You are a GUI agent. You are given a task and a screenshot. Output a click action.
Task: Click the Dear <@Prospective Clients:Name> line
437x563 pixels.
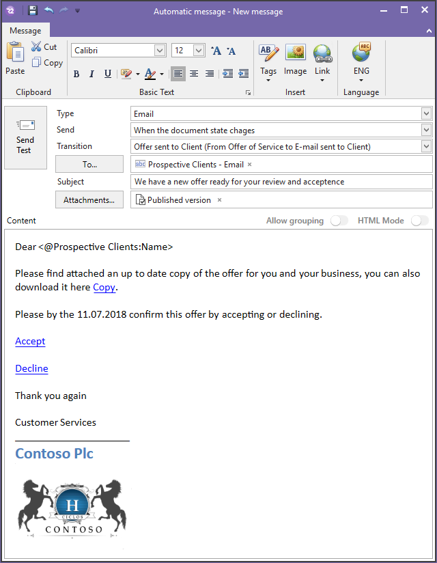pos(94,247)
